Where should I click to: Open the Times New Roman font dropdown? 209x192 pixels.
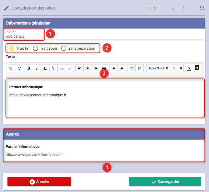158,68
